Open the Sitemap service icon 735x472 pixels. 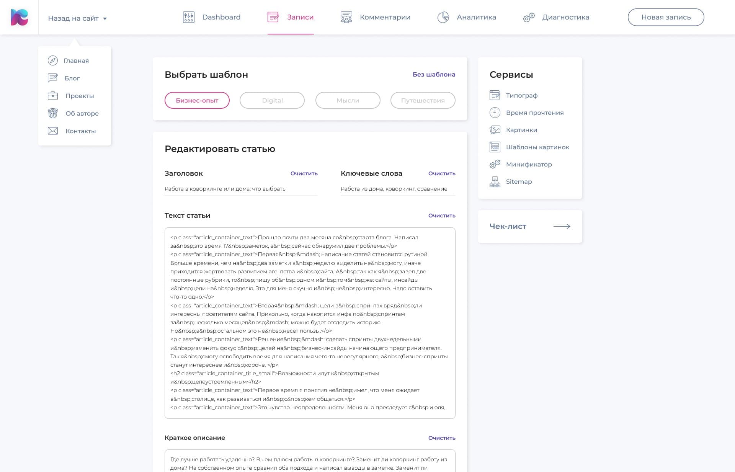point(495,181)
